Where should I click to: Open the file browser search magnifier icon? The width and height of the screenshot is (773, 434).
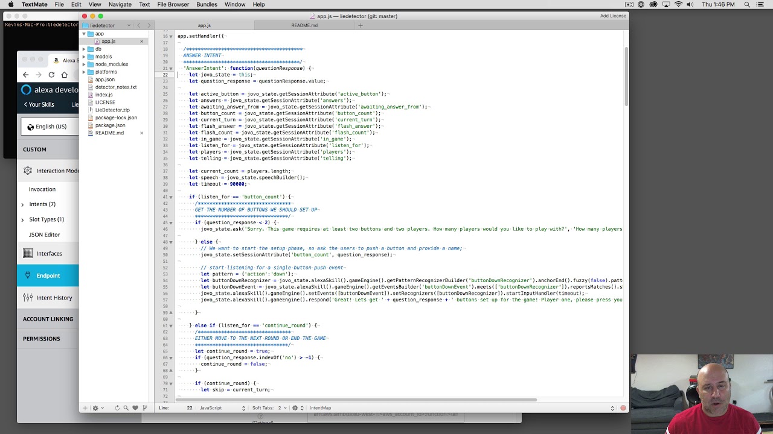click(126, 408)
